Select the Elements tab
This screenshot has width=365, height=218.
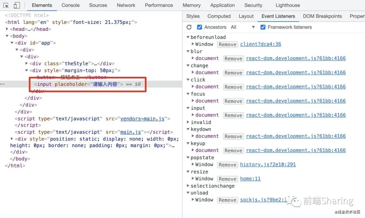[x=42, y=5]
